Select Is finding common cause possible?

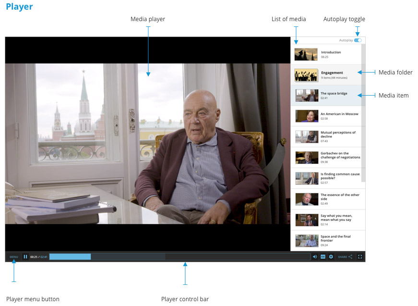click(x=326, y=178)
